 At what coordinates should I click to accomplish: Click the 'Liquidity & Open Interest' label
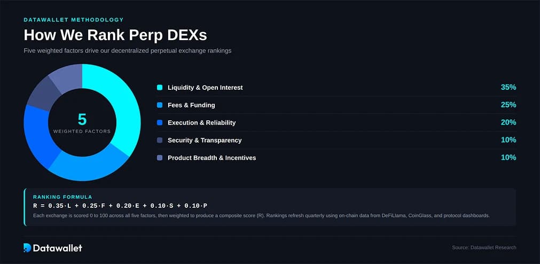point(205,87)
